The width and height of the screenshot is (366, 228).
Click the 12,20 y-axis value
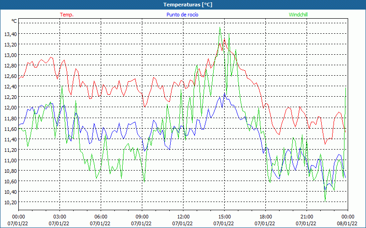pos(11,97)
